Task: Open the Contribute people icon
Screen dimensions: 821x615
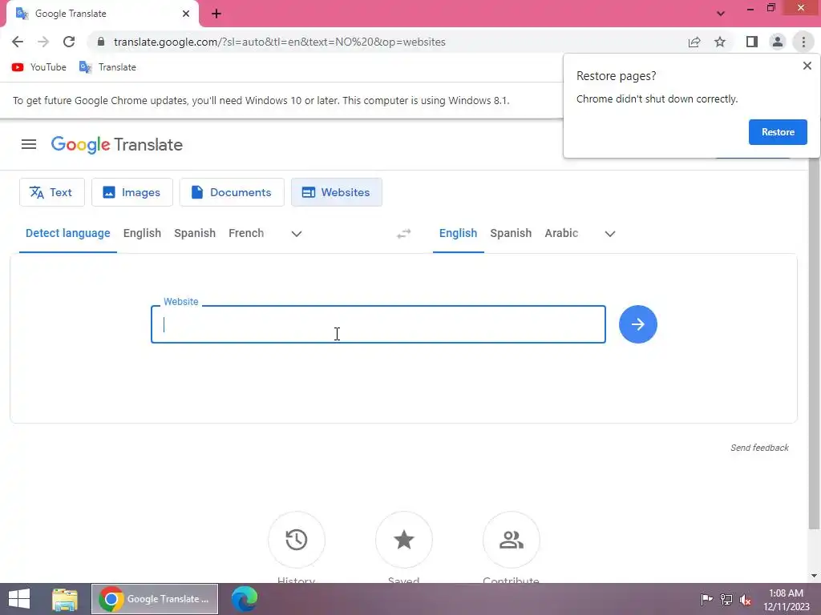Action: click(x=511, y=540)
